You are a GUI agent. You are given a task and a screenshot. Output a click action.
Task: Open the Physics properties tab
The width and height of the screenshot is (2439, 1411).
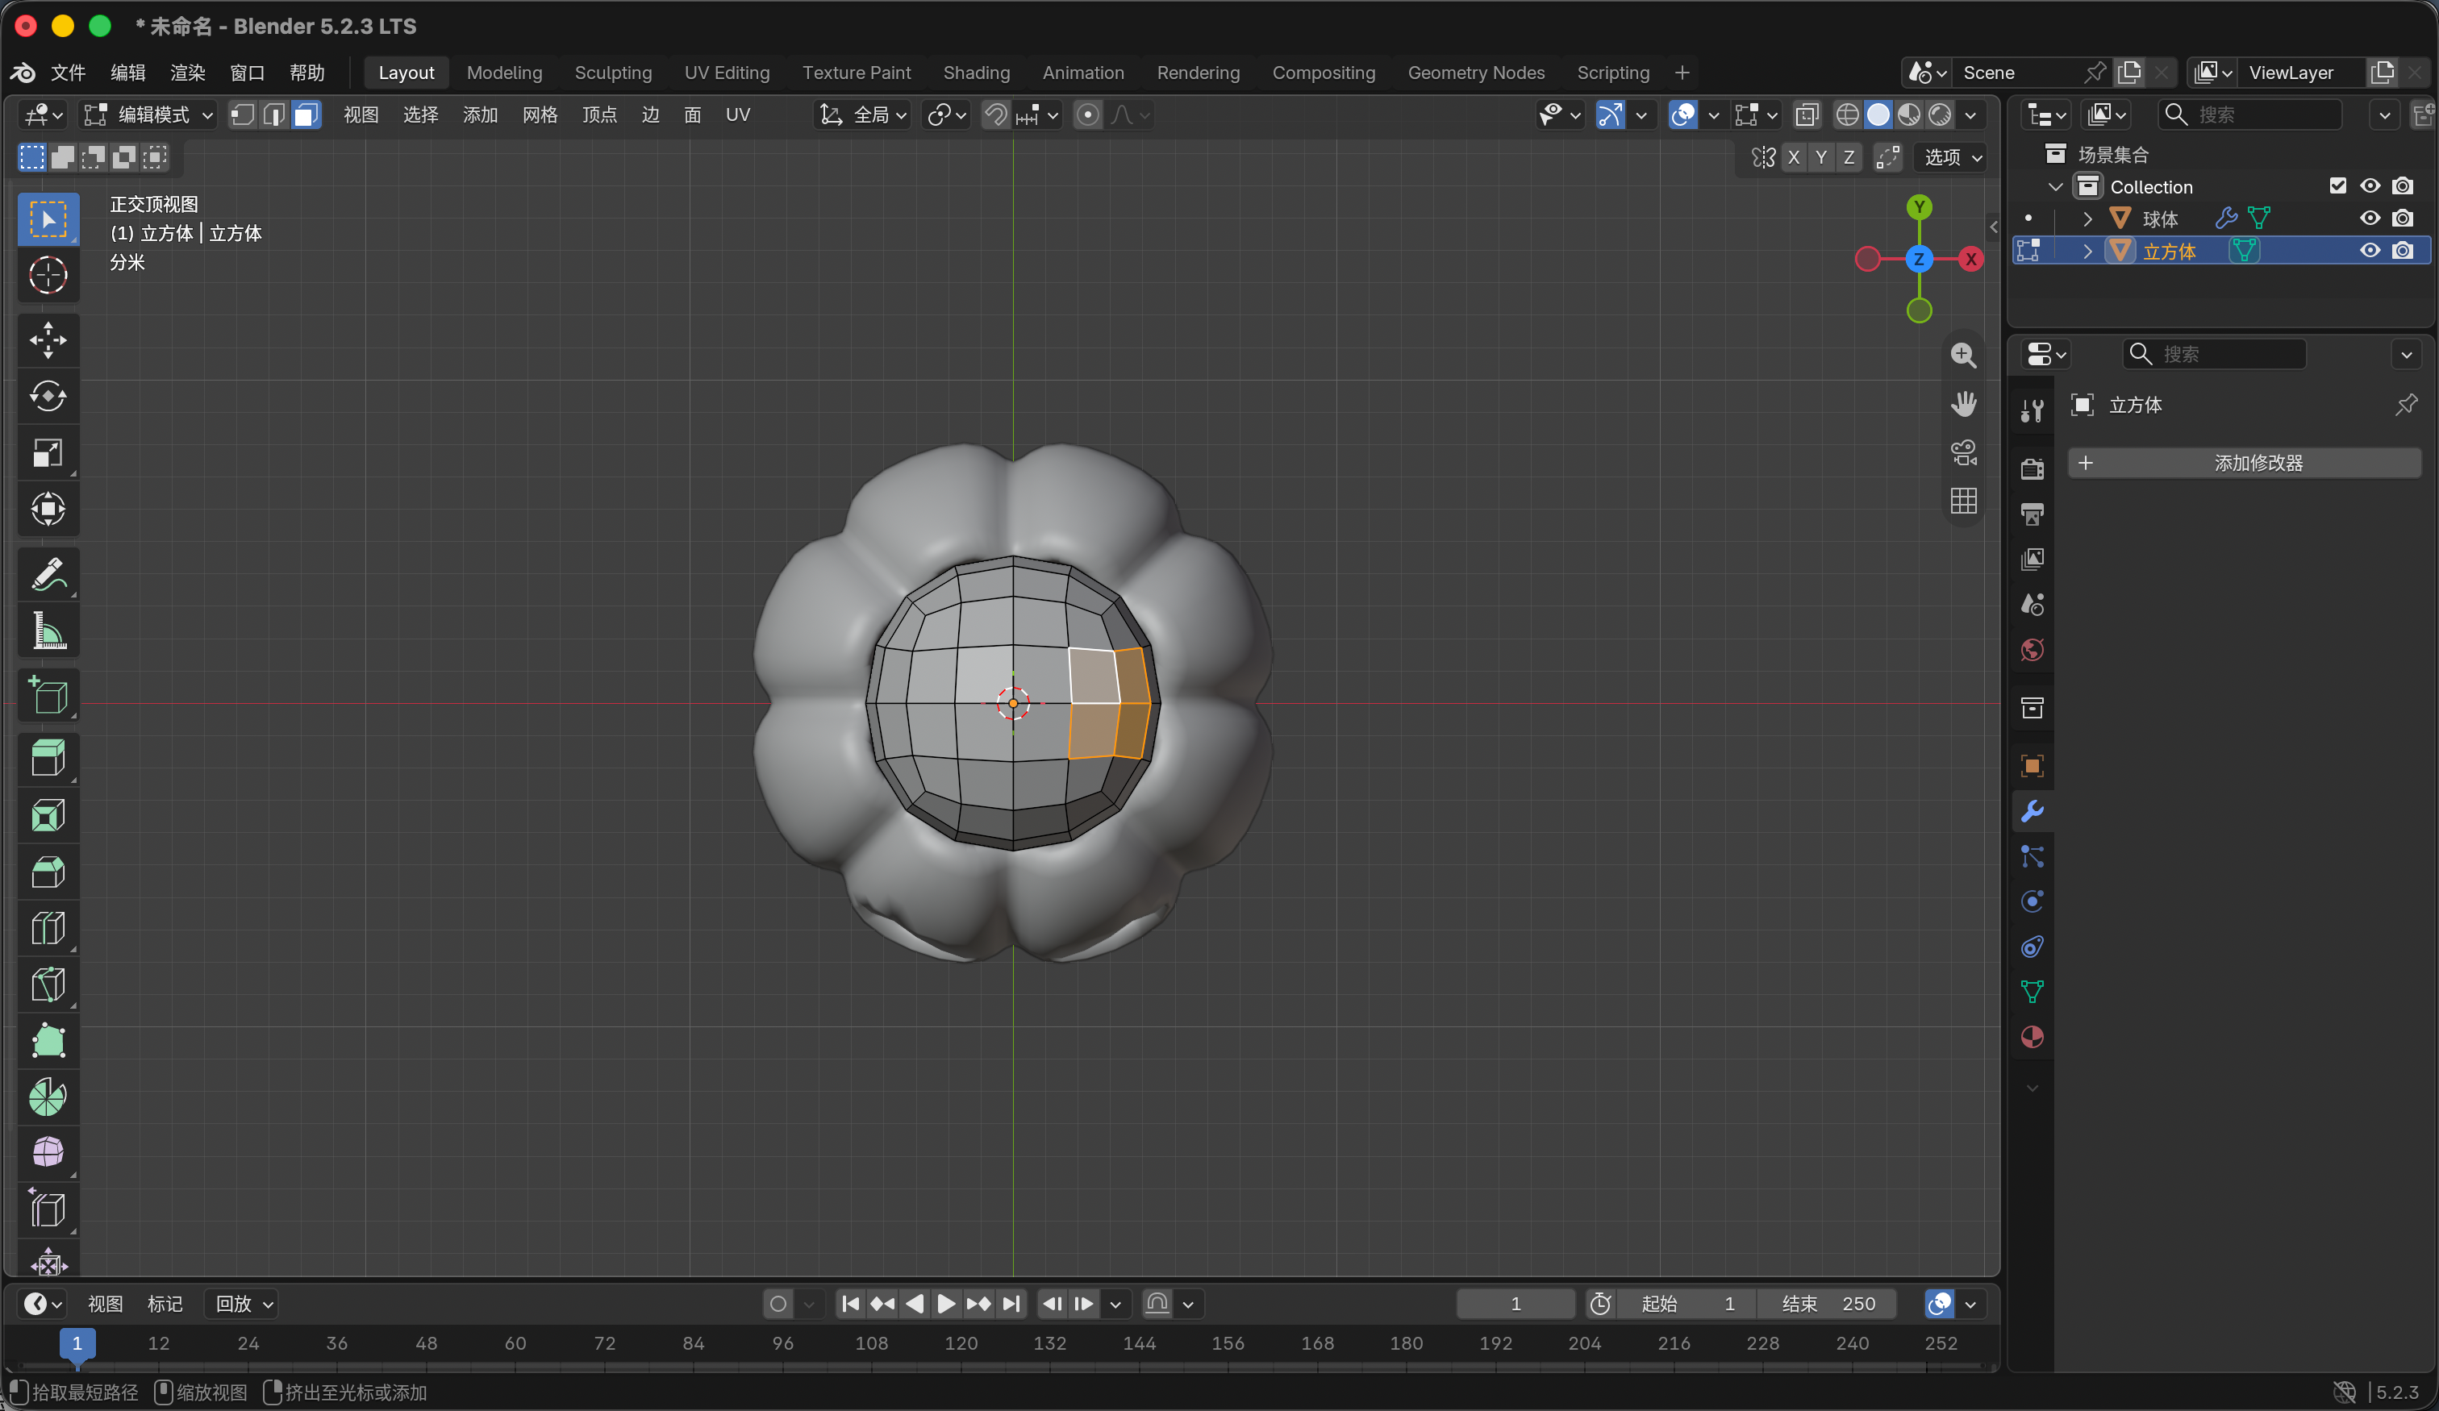2032,902
